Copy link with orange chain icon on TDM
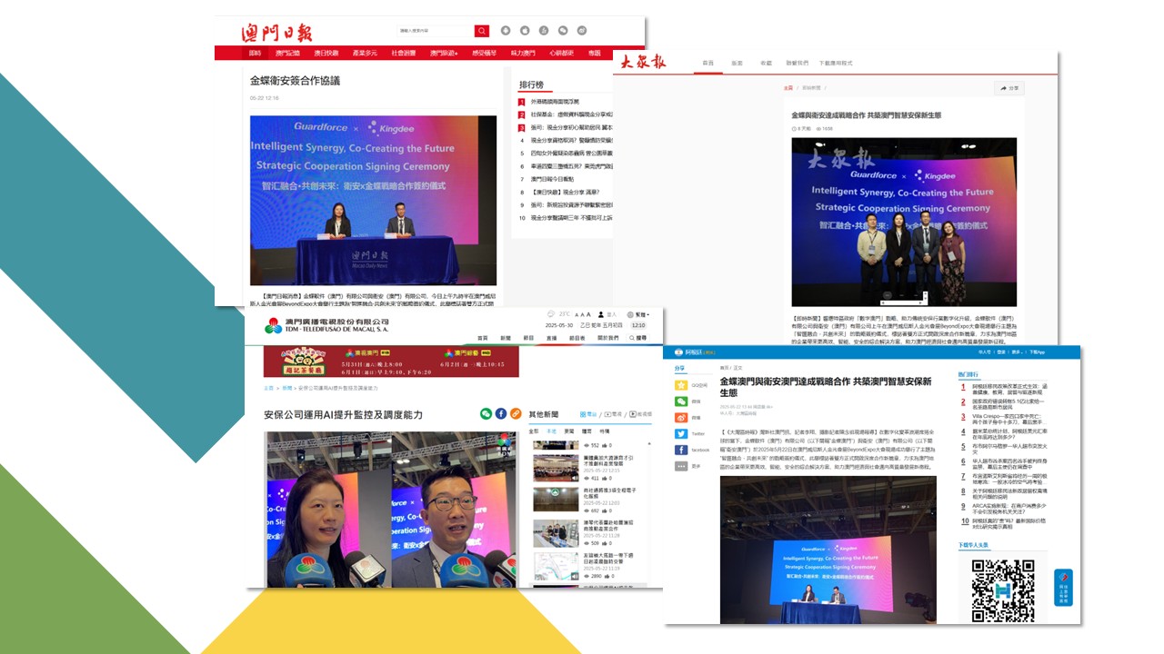The width and height of the screenshot is (1164, 654). pyautogui.click(x=516, y=413)
